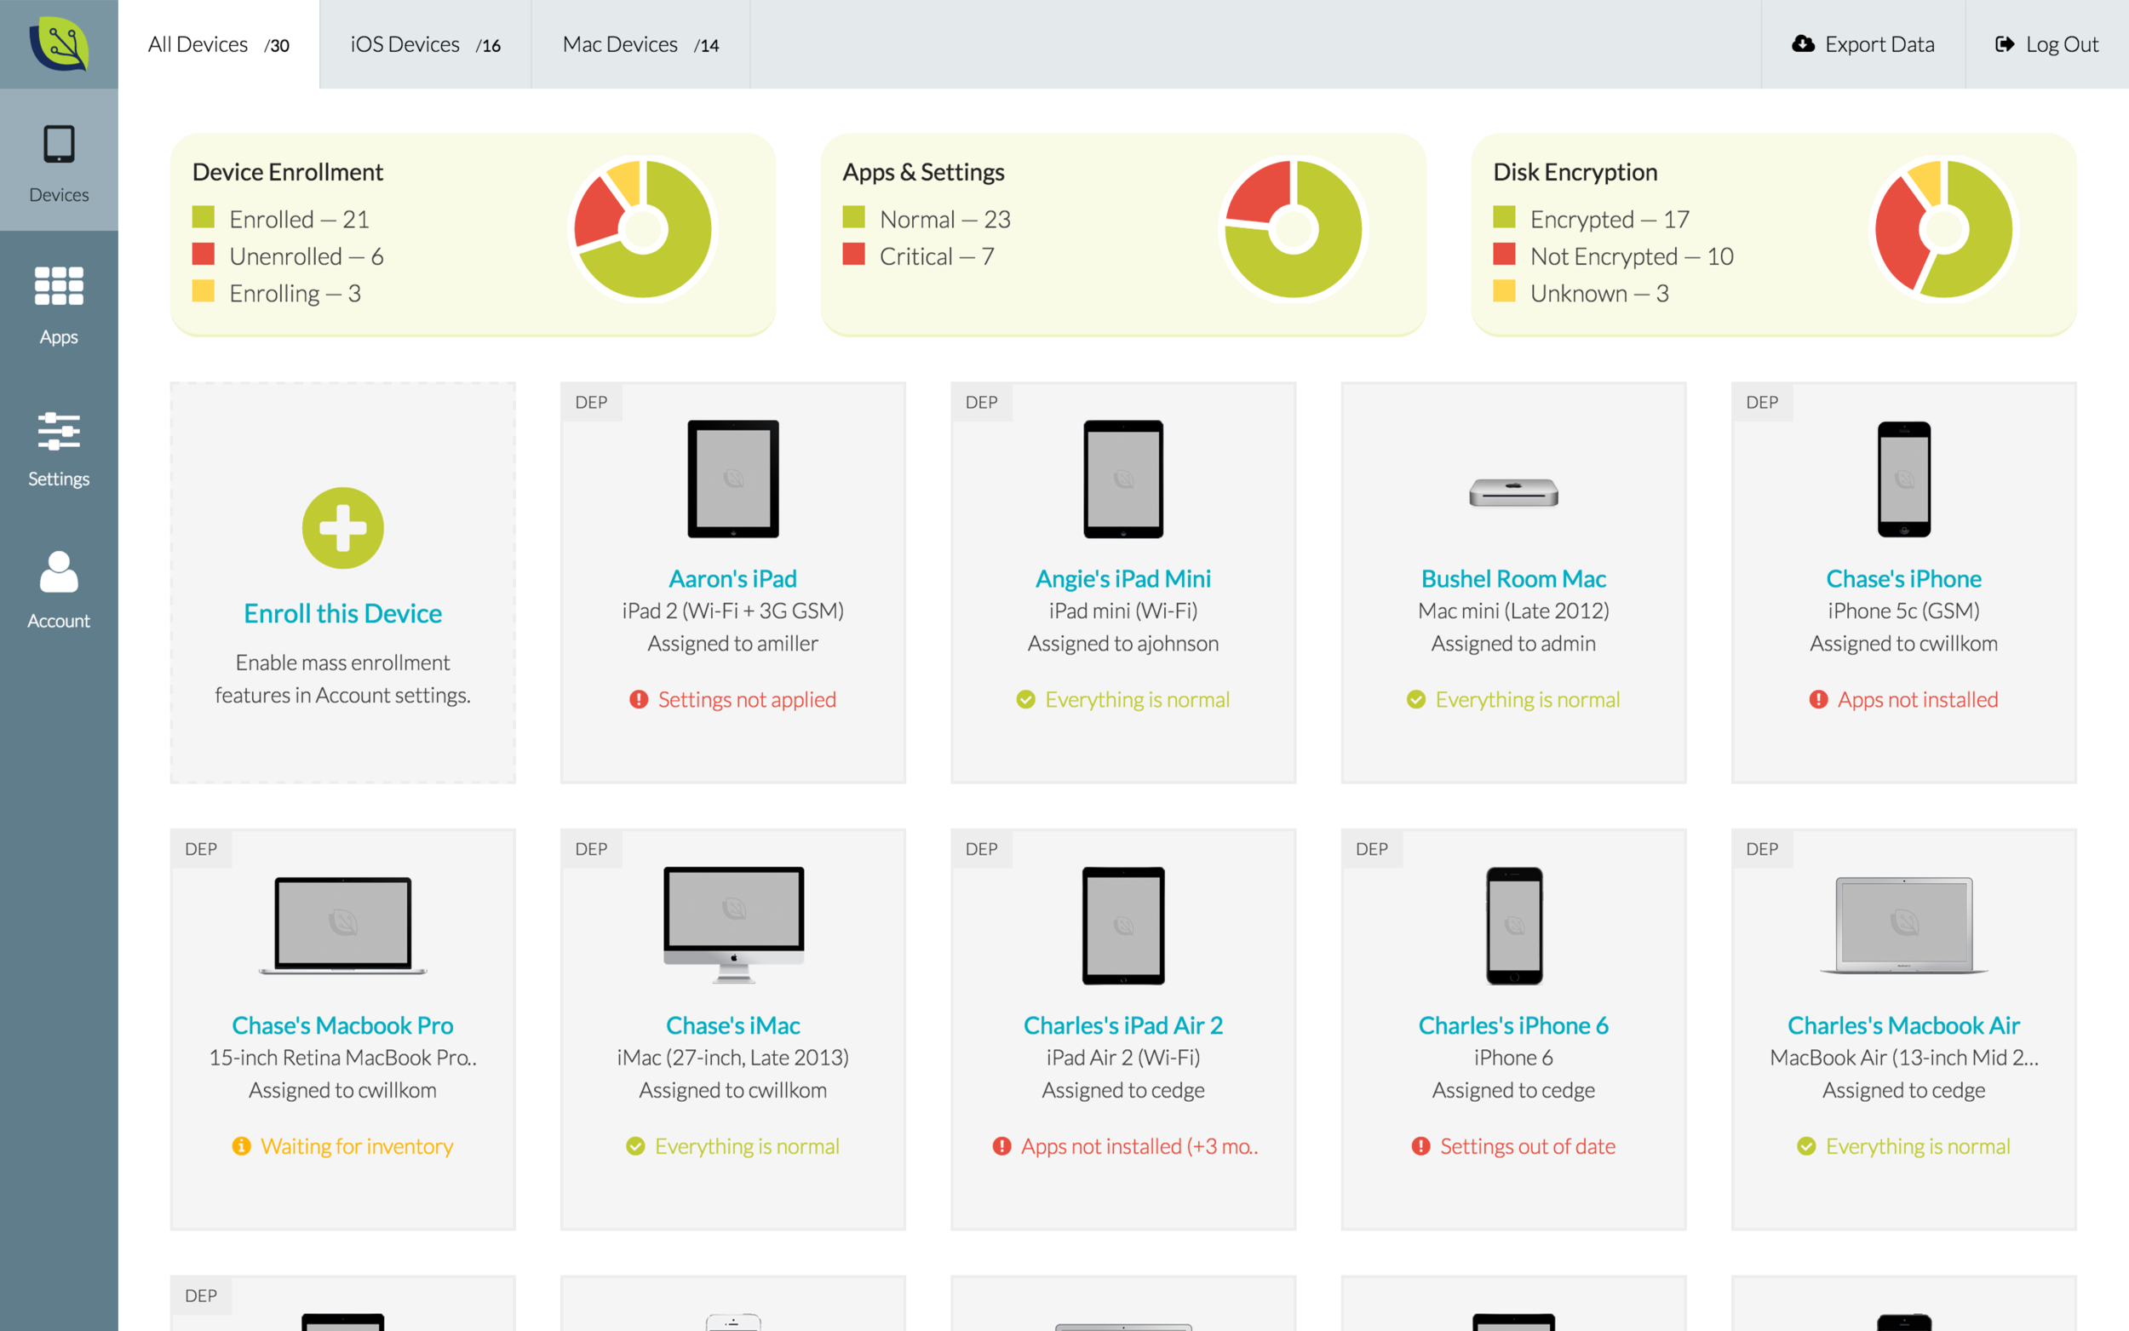Open Aaron's iPad device link
2129x1331 pixels.
[733, 578]
